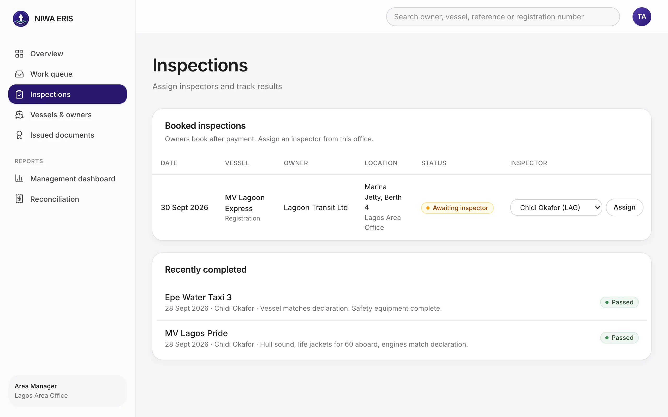The image size is (668, 417).
Task: Click the Area Manager role card
Action: pos(67,391)
